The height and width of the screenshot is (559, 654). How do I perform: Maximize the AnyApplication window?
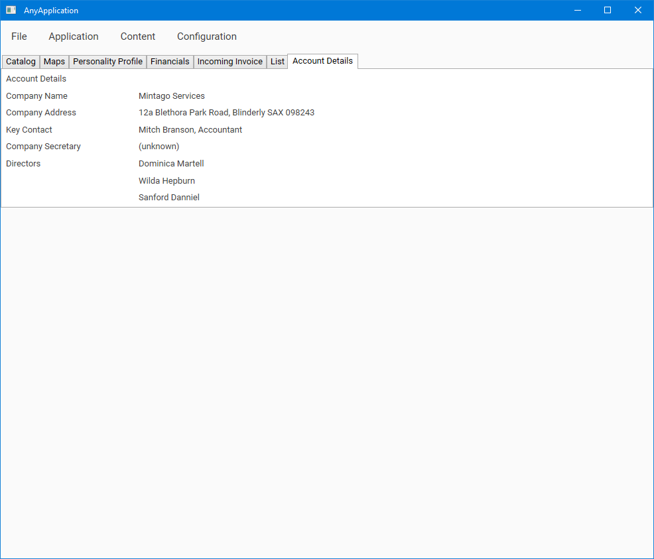(x=608, y=10)
